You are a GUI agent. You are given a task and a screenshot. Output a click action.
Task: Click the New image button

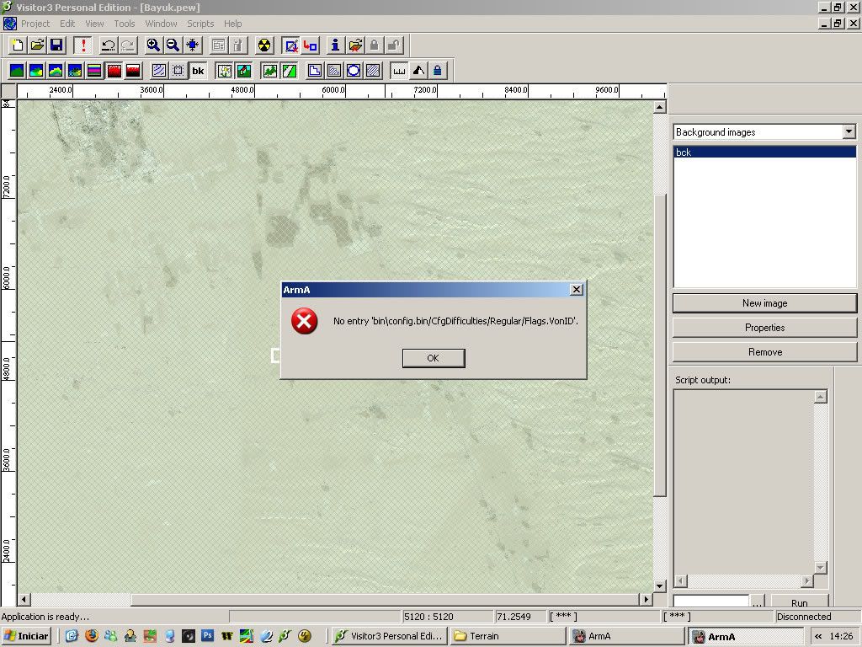(764, 303)
